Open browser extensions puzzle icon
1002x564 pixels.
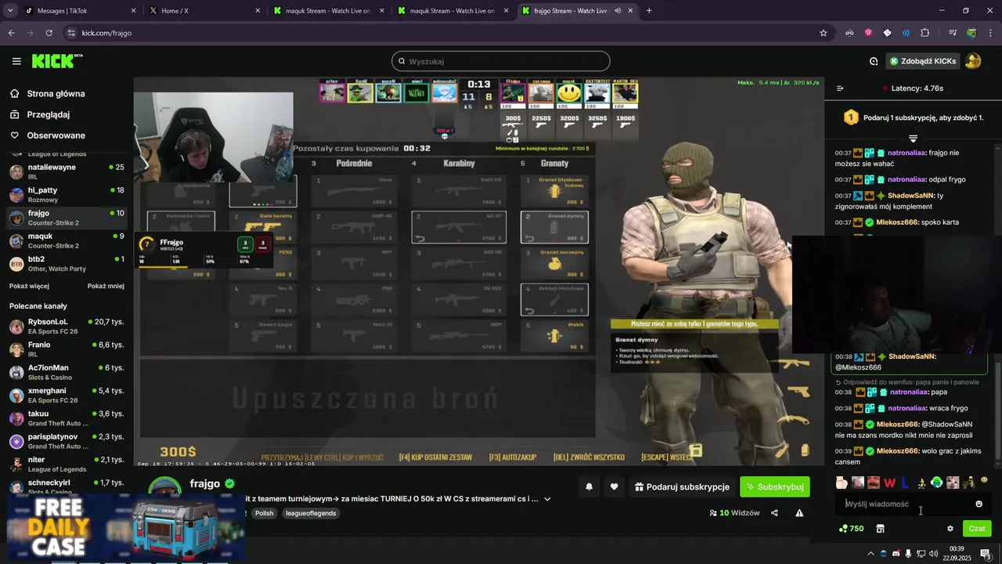pyautogui.click(x=925, y=33)
